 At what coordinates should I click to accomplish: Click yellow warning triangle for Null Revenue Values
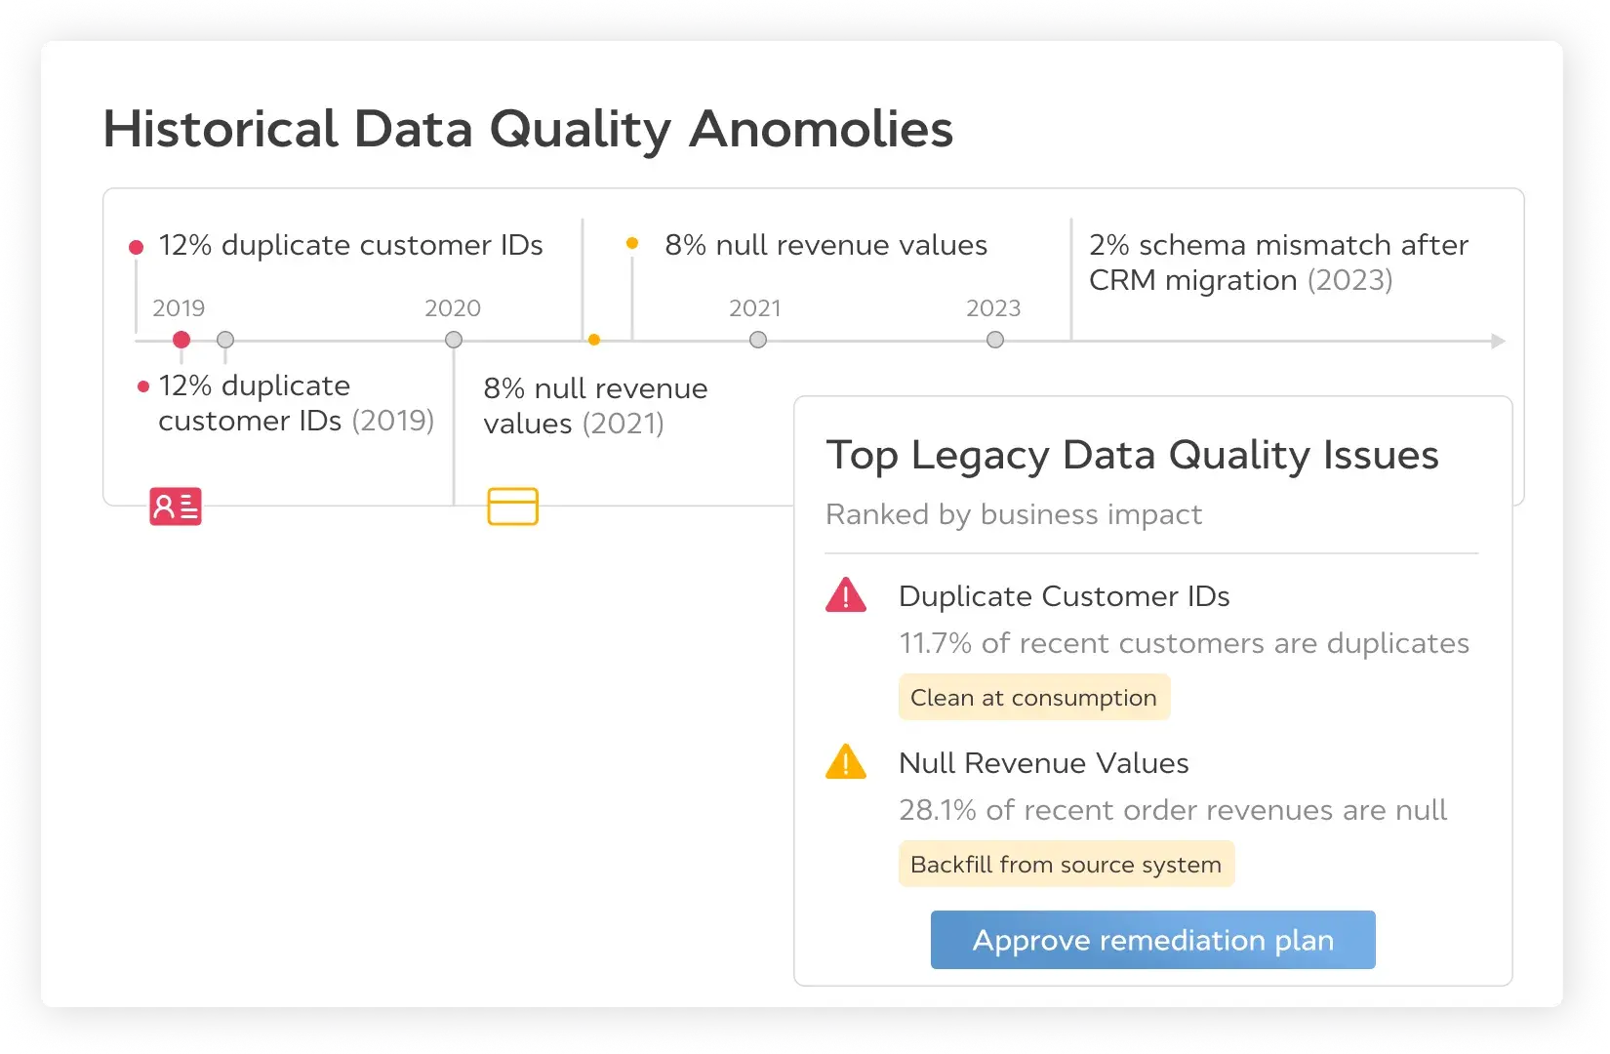(x=846, y=762)
